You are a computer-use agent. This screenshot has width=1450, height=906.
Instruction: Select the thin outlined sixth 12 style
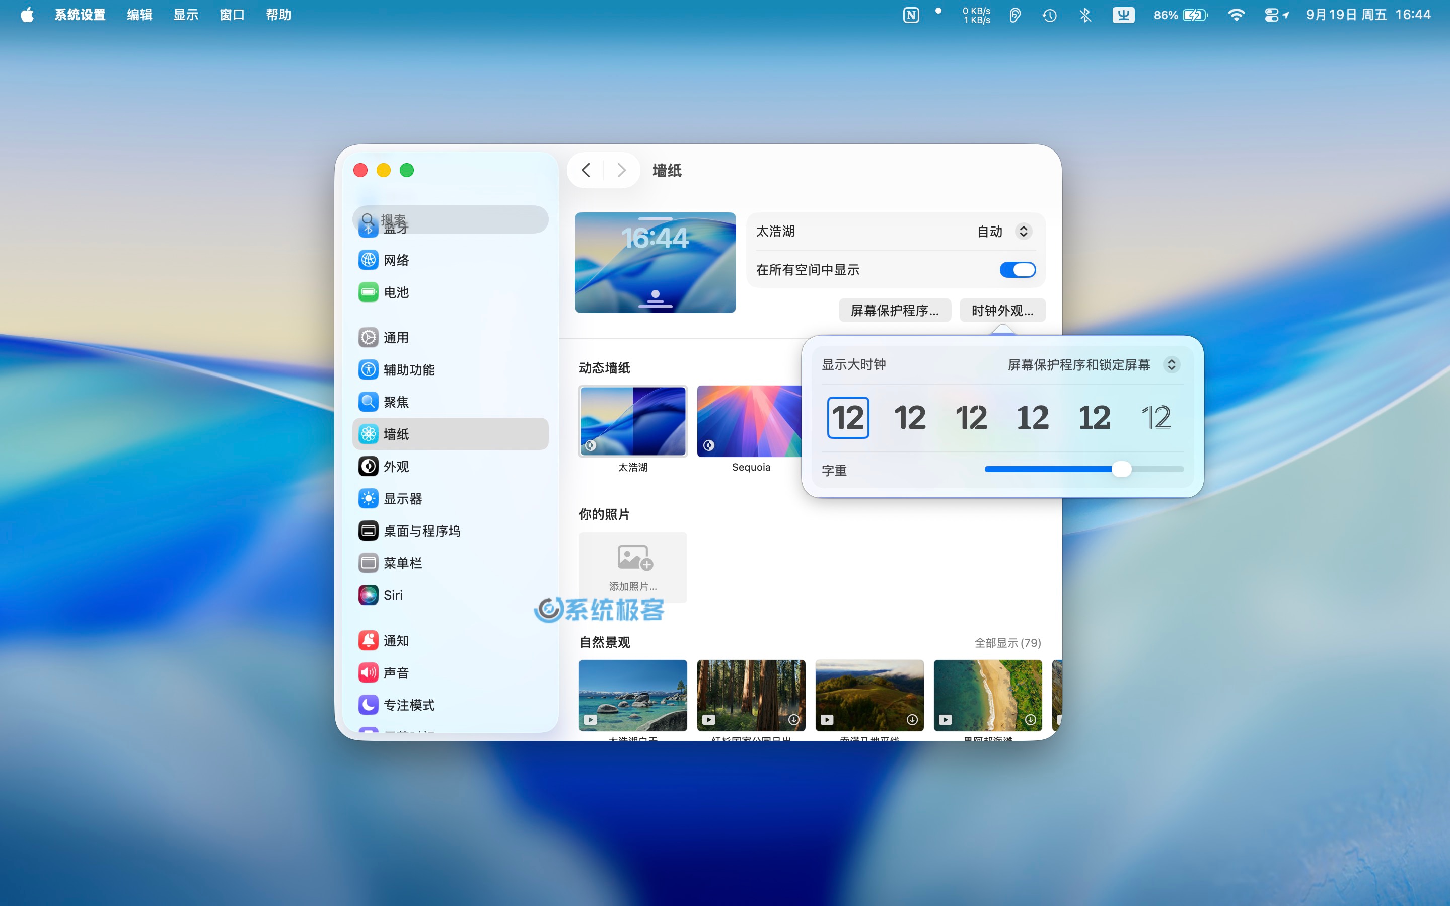coord(1156,418)
